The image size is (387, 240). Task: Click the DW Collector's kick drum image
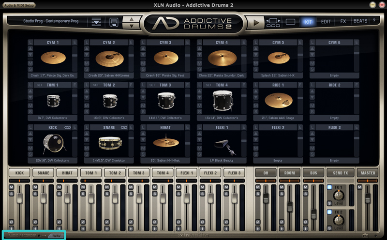pos(54,144)
